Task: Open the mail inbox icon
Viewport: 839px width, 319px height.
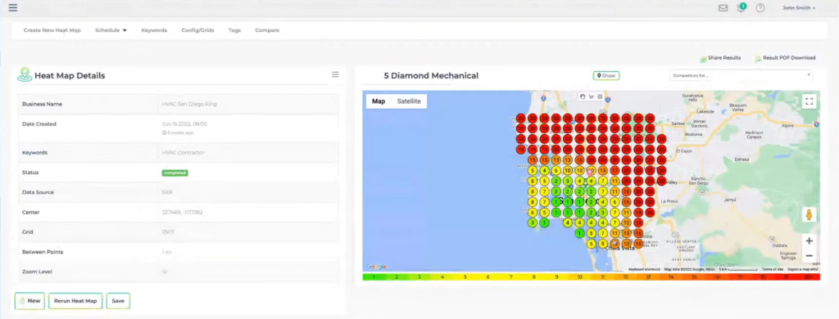Action: pos(723,8)
